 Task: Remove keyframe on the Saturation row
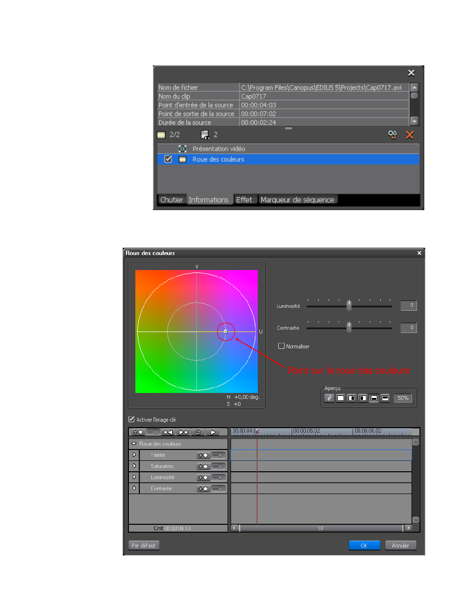click(x=219, y=466)
